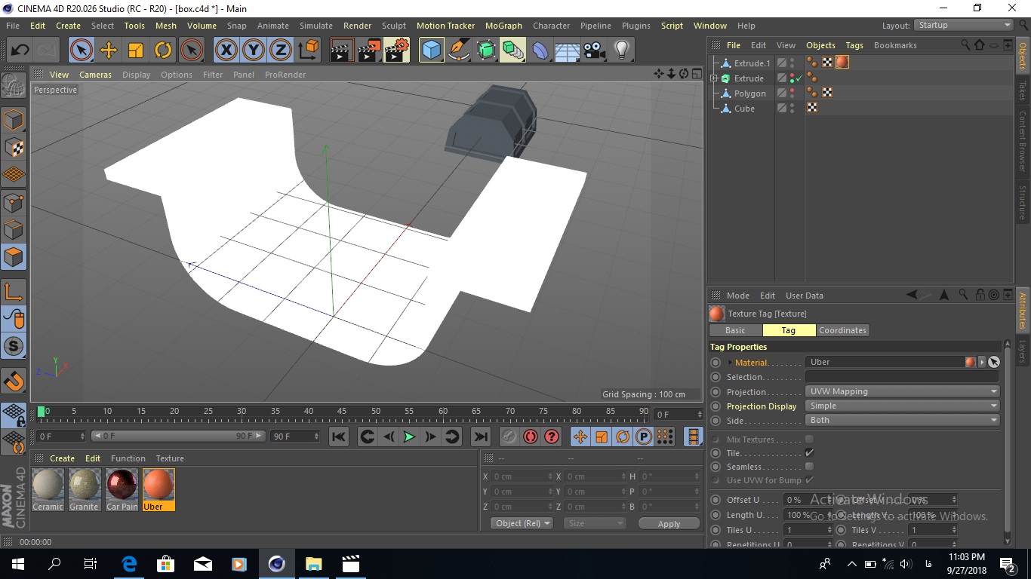Viewport: 1031px width, 579px height.
Task: Make object editable in left palette
Action: 14,85
